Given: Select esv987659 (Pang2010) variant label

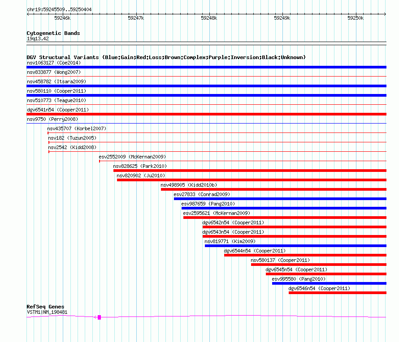Looking at the screenshot, I should coord(208,204).
